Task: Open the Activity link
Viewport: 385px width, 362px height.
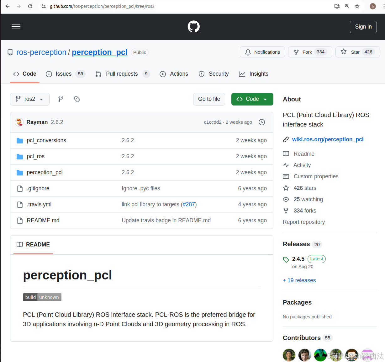Action: coord(297,165)
